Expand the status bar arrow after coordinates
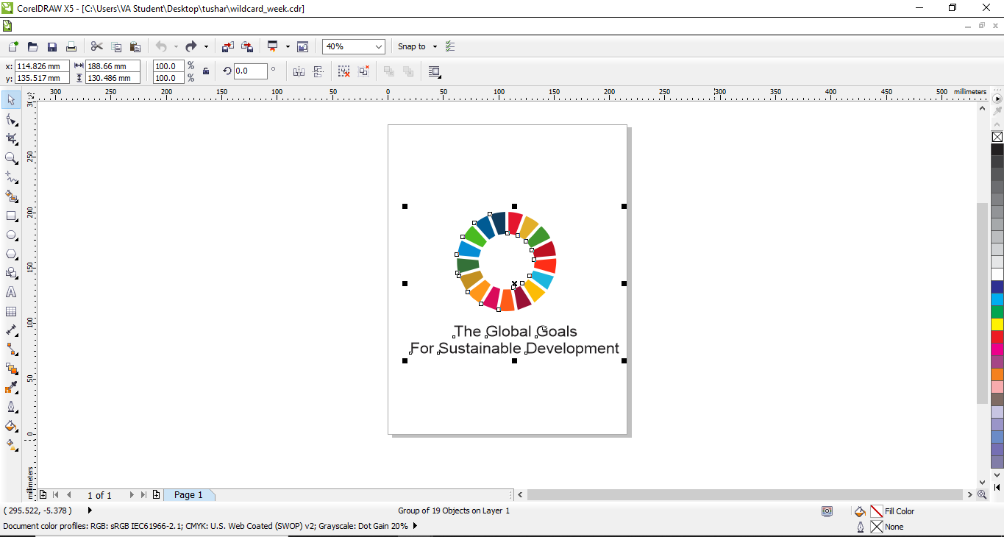Image resolution: width=1004 pixels, height=537 pixels. pos(90,511)
